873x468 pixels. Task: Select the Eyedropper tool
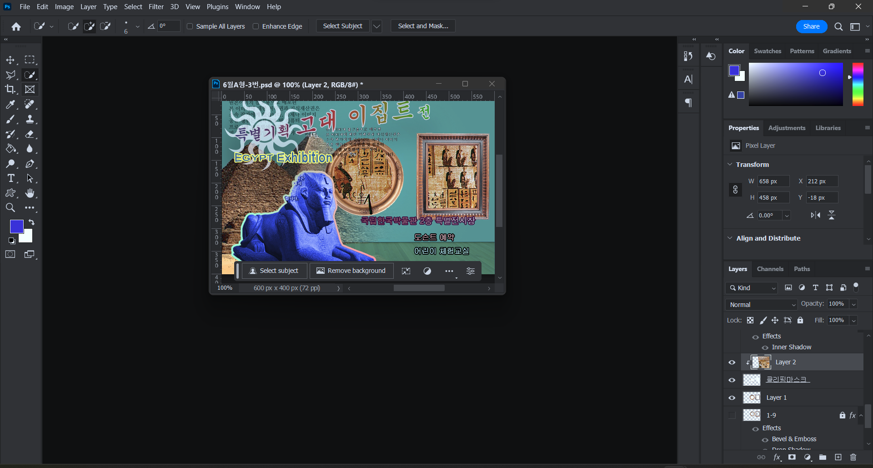tap(10, 105)
